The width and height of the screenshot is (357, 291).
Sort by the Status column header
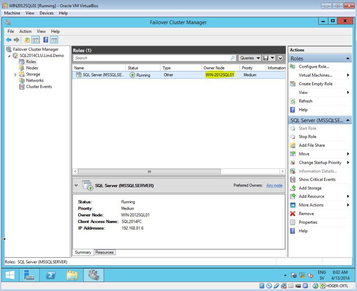(x=143, y=68)
